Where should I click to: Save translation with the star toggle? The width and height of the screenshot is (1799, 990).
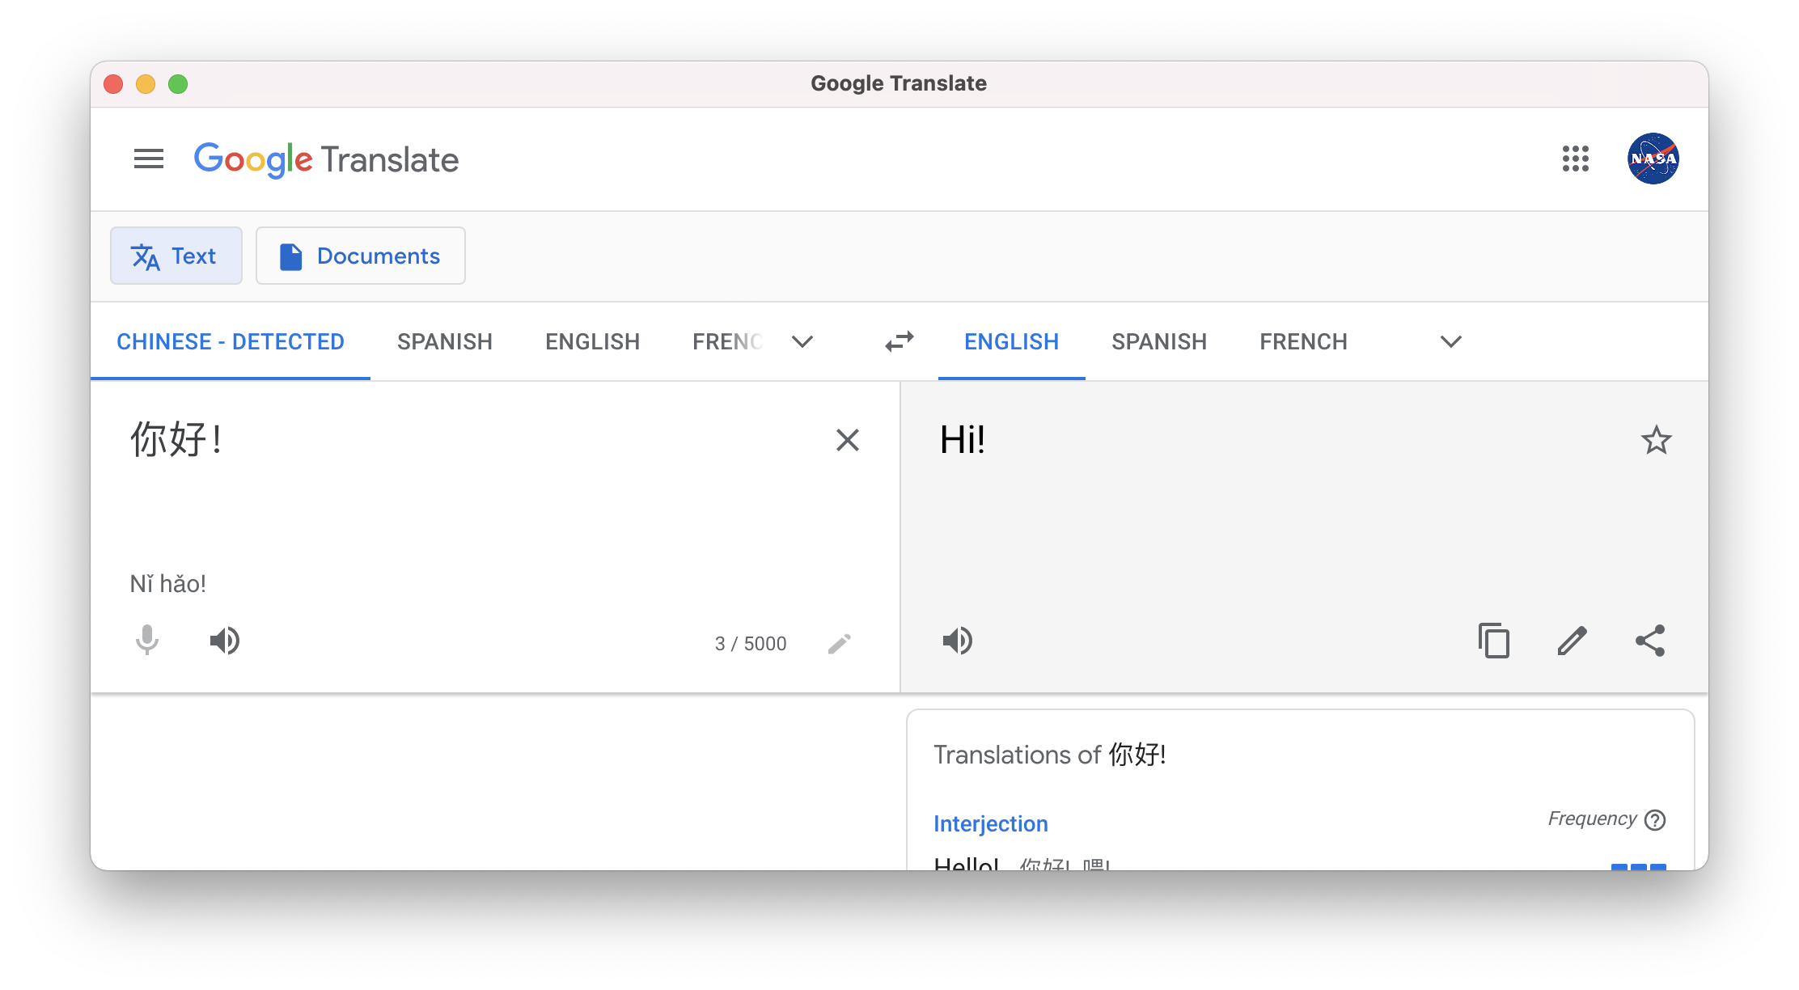(x=1656, y=440)
